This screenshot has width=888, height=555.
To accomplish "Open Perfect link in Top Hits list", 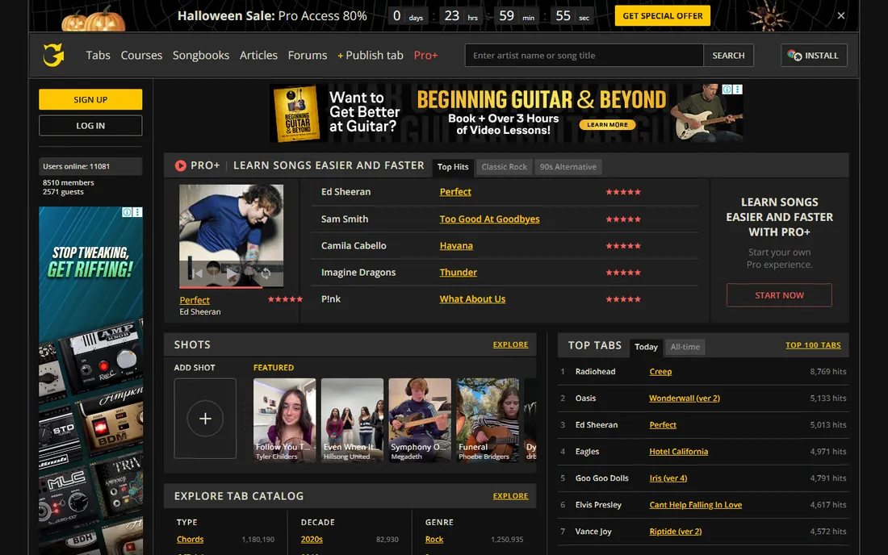I will pyautogui.click(x=455, y=192).
